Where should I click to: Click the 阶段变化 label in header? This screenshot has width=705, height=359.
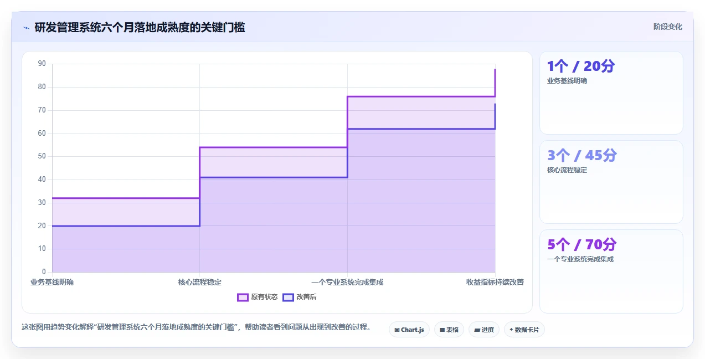tap(667, 27)
